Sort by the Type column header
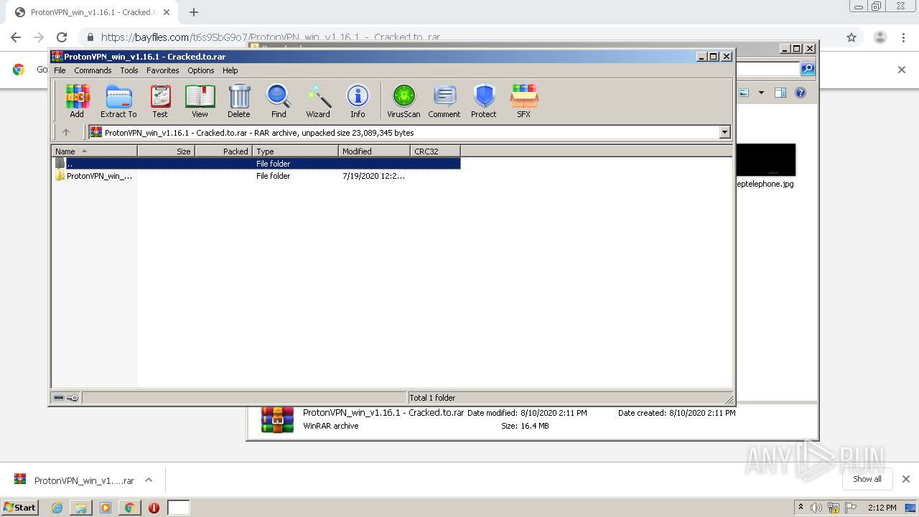 pos(295,151)
